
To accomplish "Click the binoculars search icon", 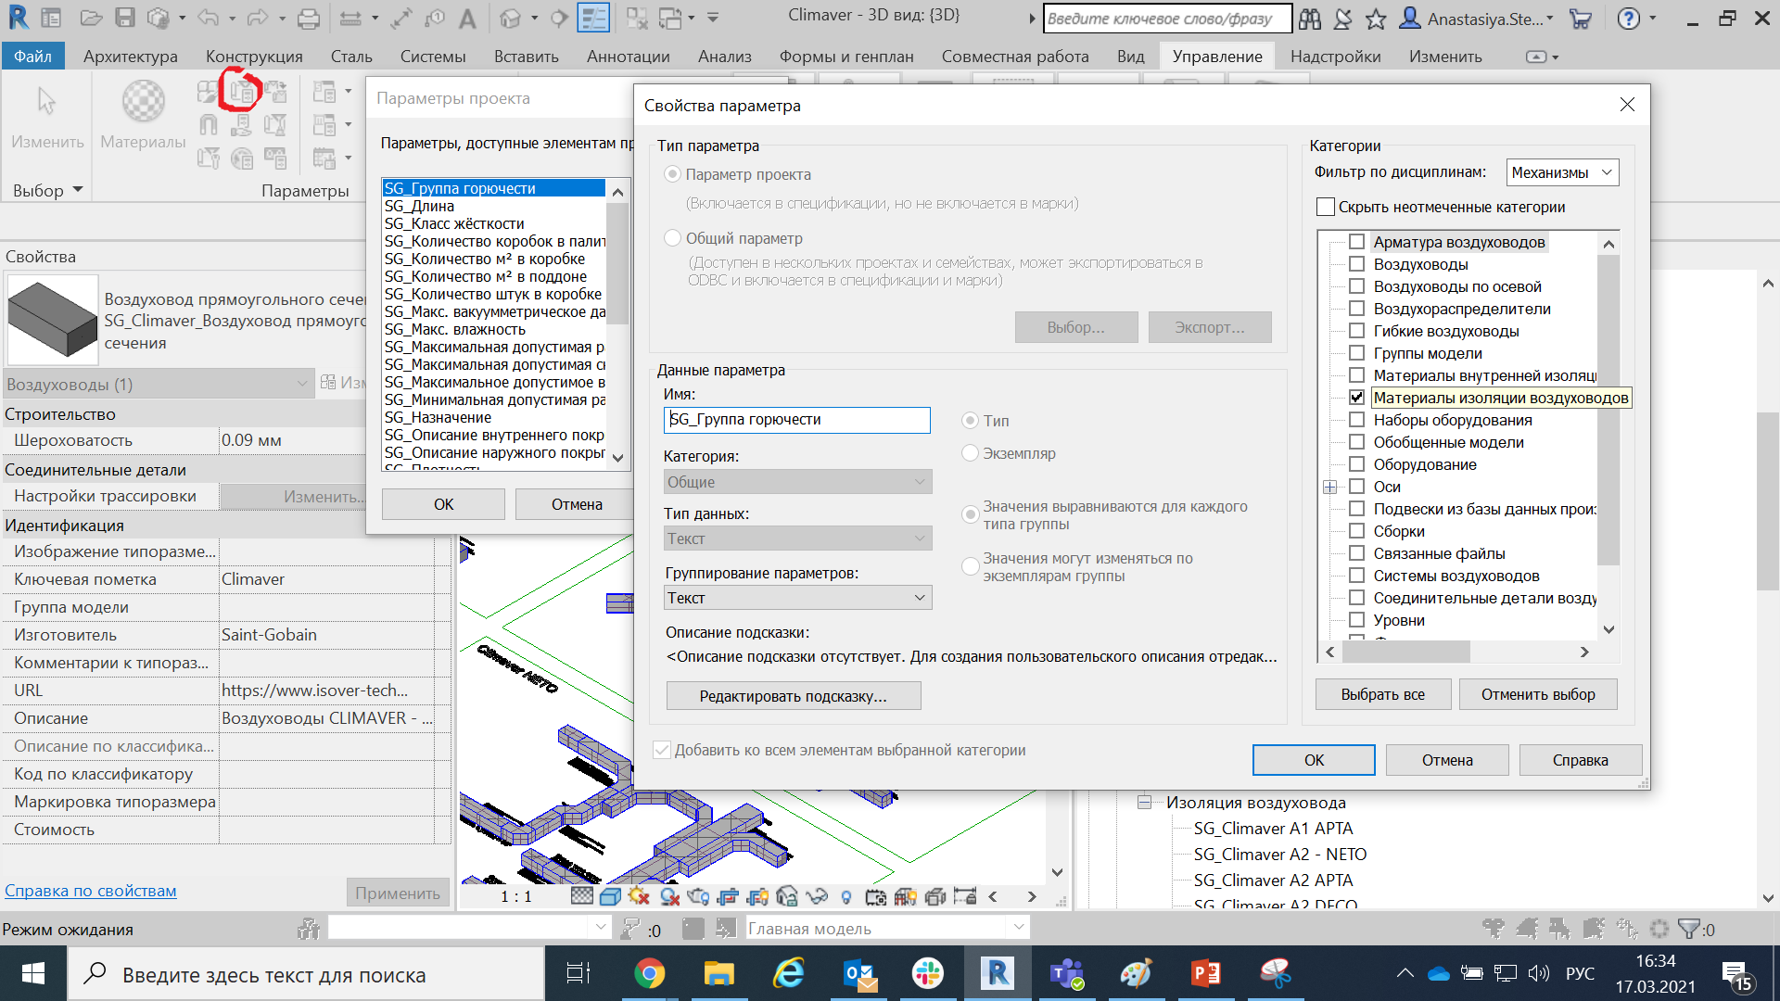I will [1310, 19].
